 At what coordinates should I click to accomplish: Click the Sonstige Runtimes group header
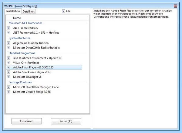pos(20,82)
